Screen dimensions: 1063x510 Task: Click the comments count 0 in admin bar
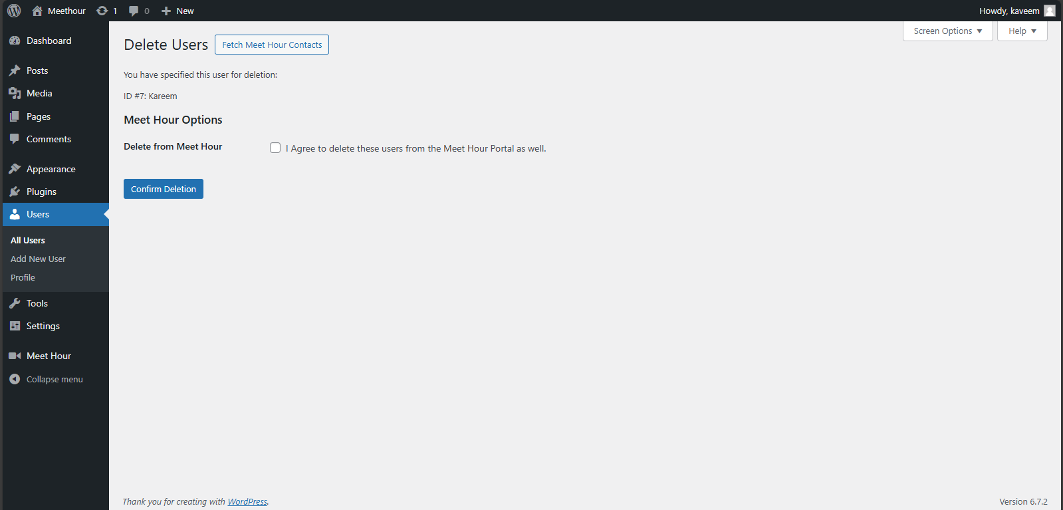click(147, 11)
